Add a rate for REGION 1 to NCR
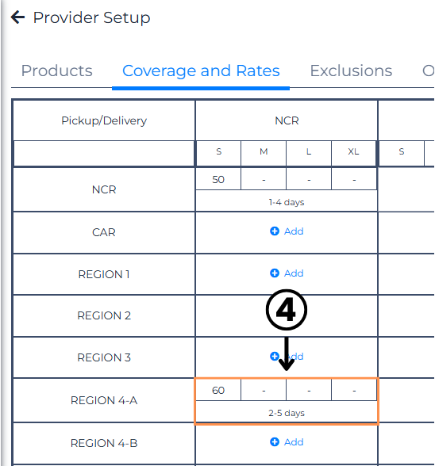 point(287,273)
